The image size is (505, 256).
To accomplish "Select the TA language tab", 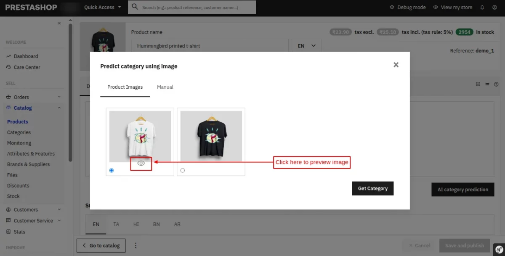I will coord(116,224).
